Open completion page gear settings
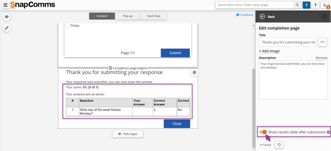 (x=194, y=73)
